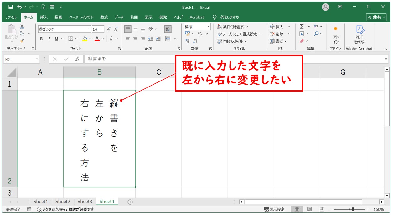Viewport: 393px width, 215px height.
Task: Select the Sheet1 worksheet tab
Action: coord(41,202)
